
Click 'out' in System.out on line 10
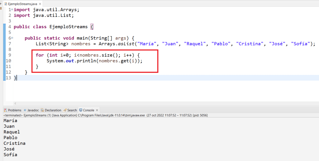pyautogui.click(x=70, y=61)
